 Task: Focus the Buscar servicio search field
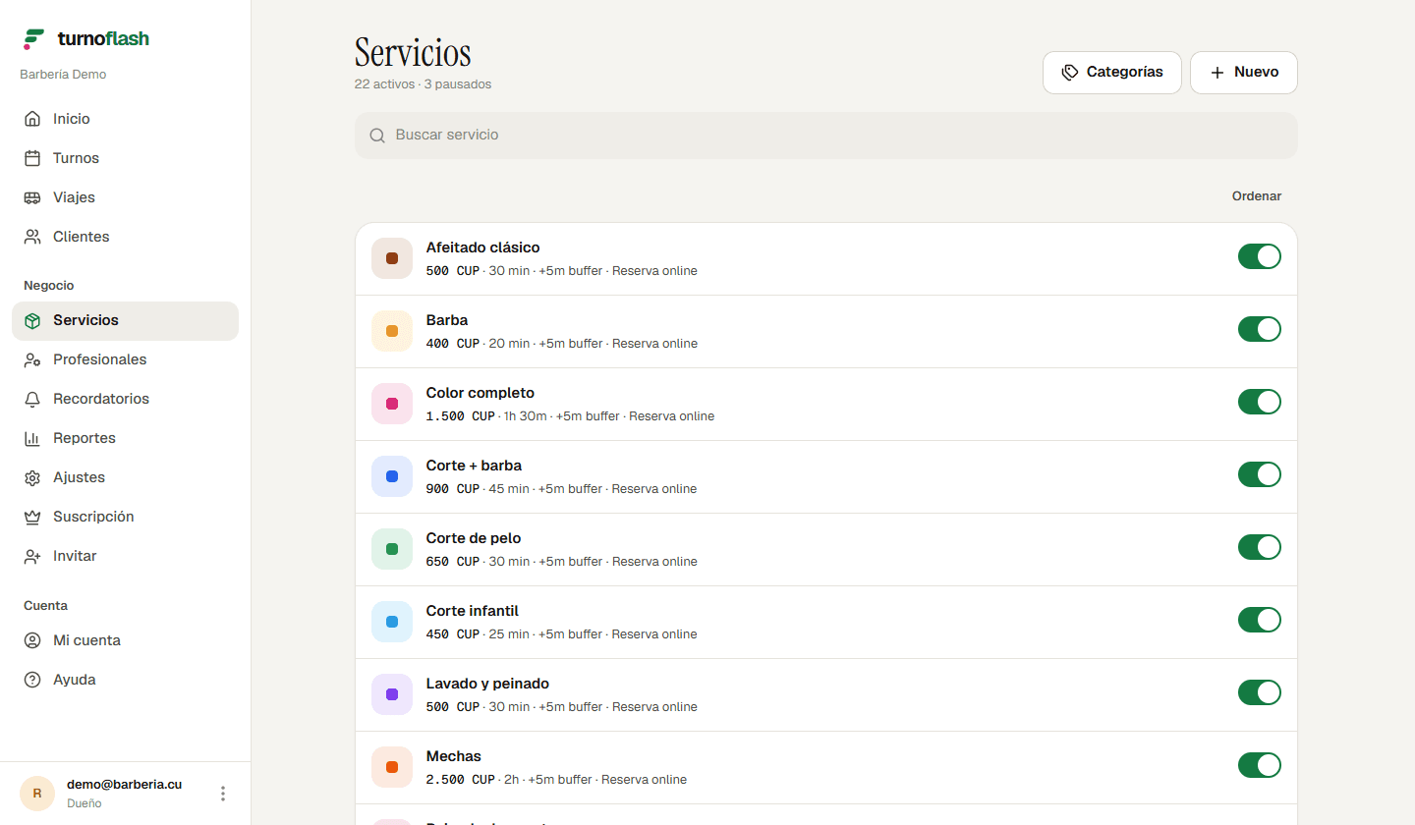point(826,136)
